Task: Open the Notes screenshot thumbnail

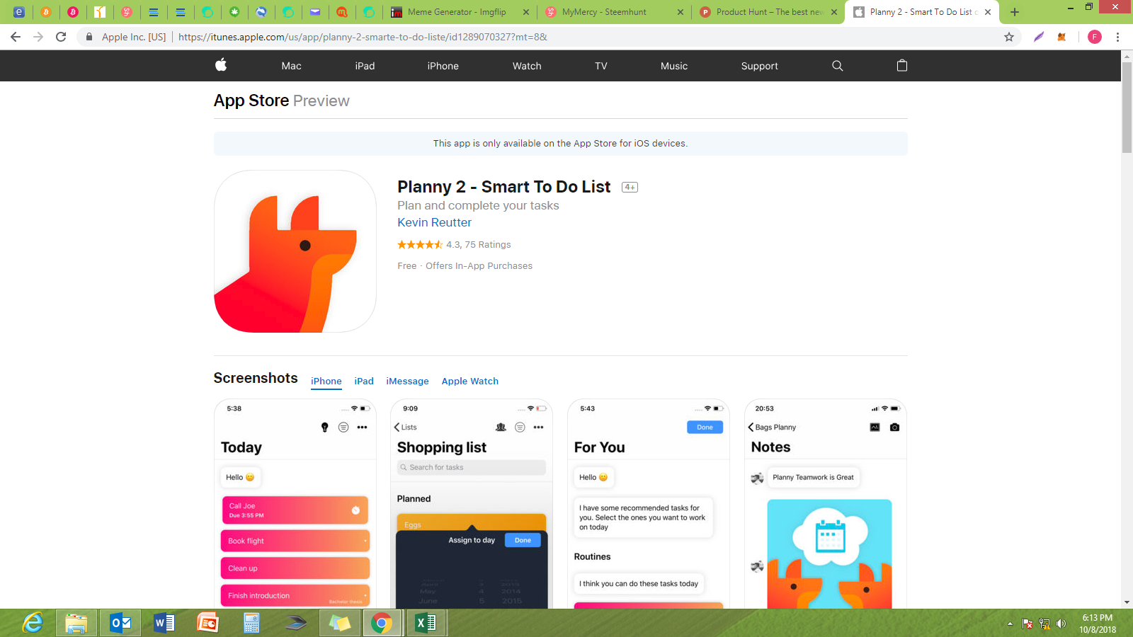Action: click(826, 503)
